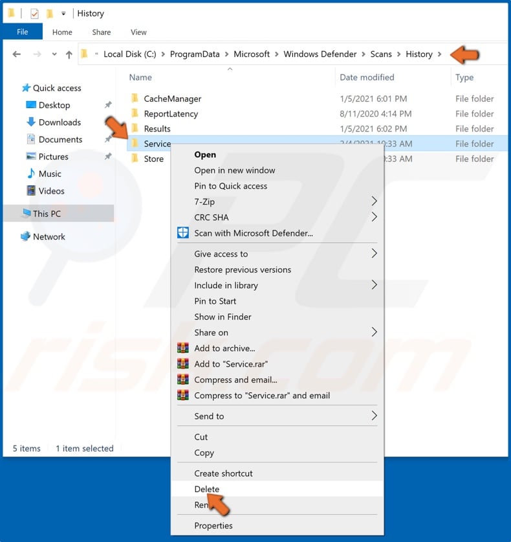The height and width of the screenshot is (542, 511).
Task: Expand the CRC SHA submenu
Action: (x=277, y=218)
